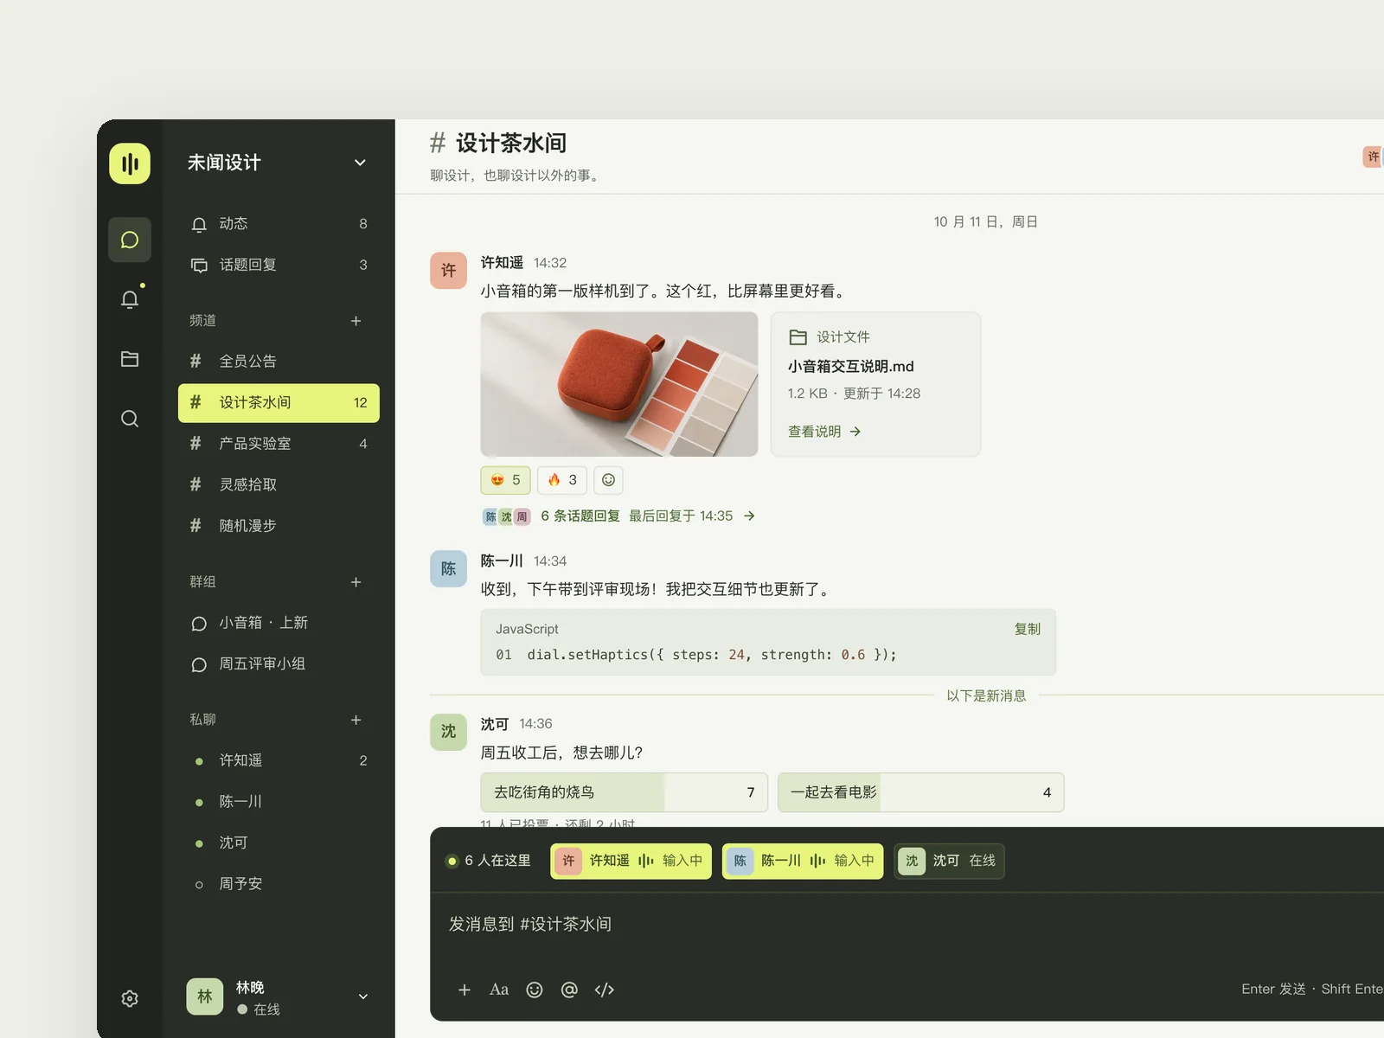Image resolution: width=1384 pixels, height=1038 pixels.
Task: Vote for 一起去看电影 poll option
Action: [920, 792]
